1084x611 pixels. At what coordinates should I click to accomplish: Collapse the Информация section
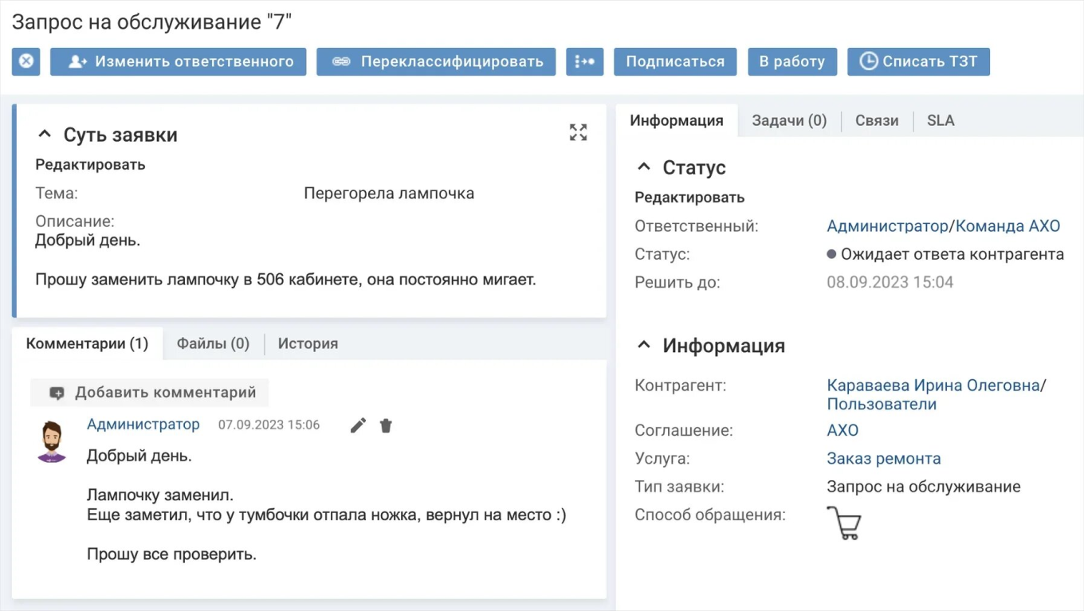(642, 345)
